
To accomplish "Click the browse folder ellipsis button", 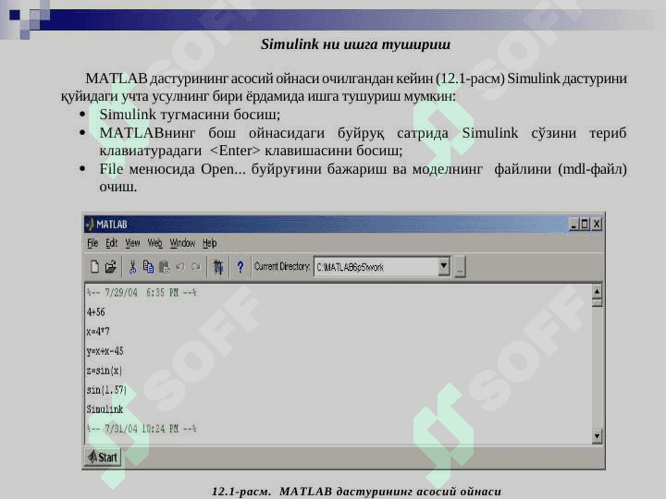I will tap(460, 267).
